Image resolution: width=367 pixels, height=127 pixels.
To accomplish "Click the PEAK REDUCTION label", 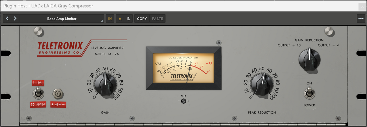I will pyautogui.click(x=262, y=112).
